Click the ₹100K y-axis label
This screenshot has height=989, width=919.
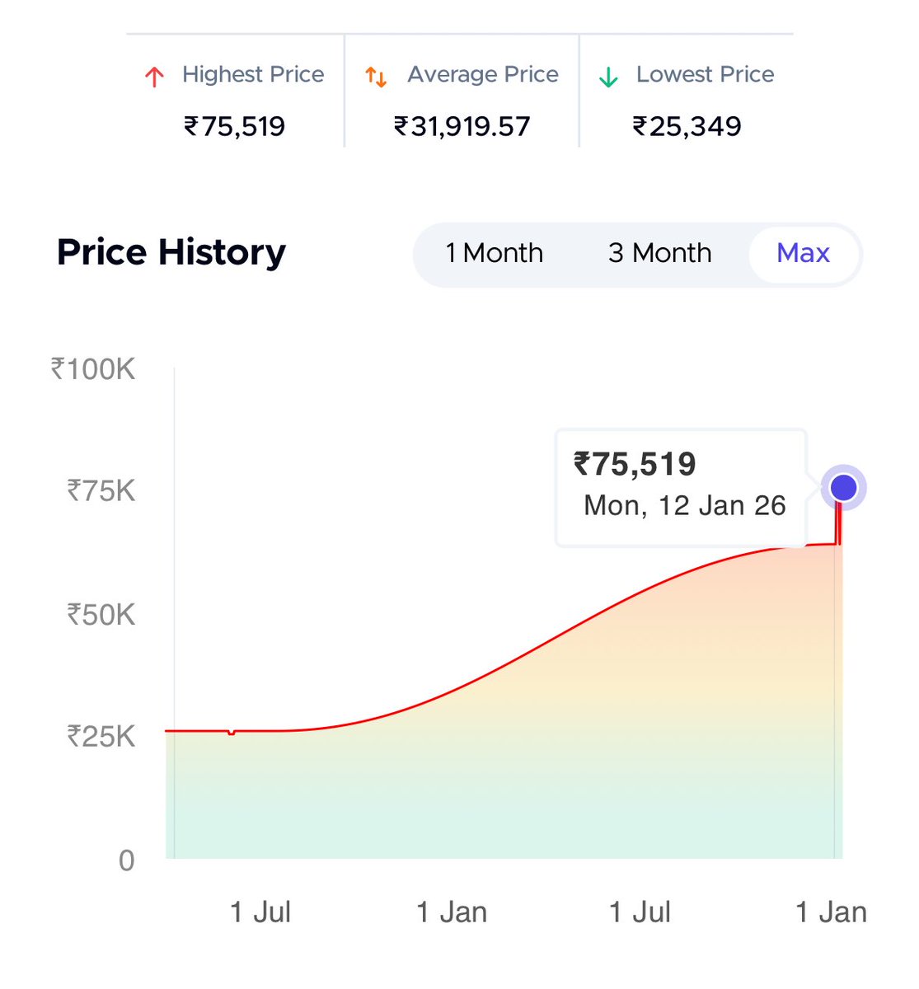pyautogui.click(x=93, y=369)
